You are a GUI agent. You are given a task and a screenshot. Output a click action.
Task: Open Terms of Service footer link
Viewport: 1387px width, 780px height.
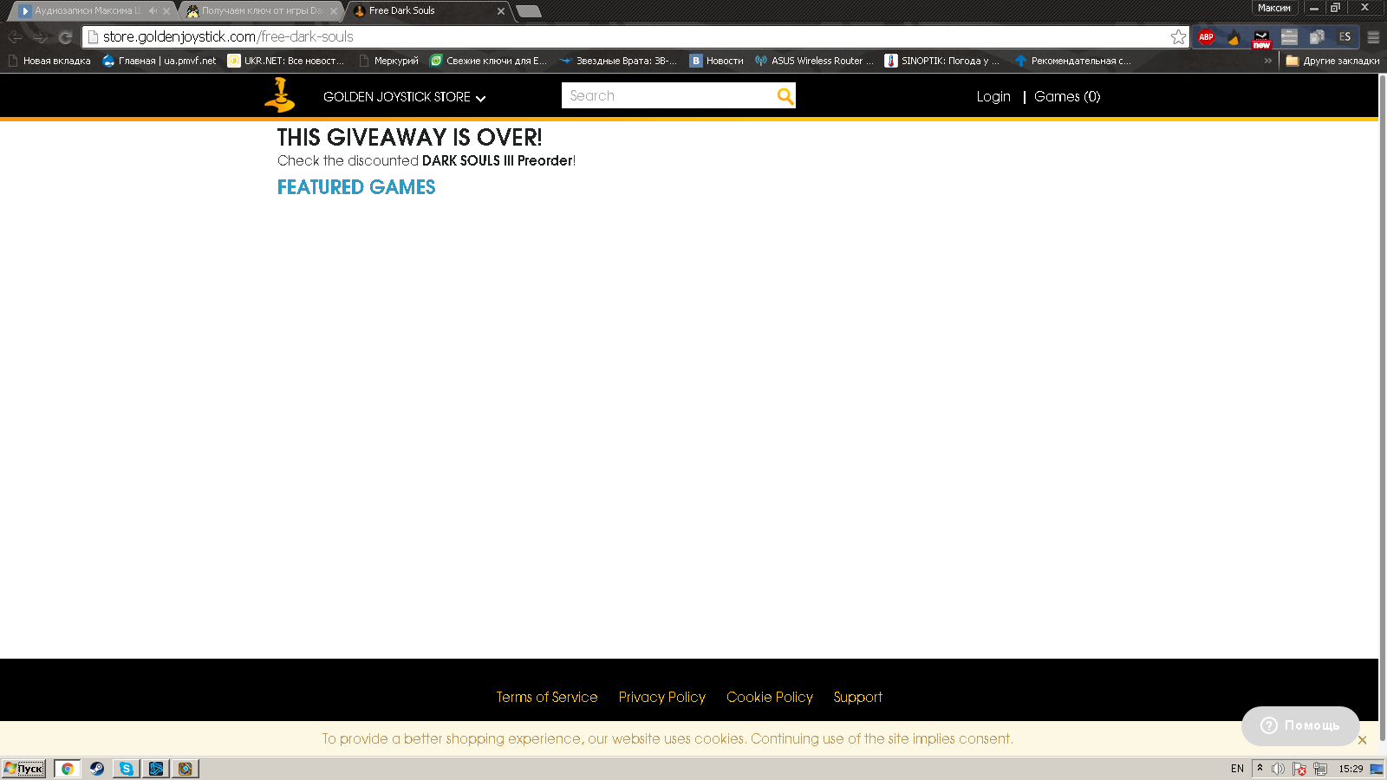pyautogui.click(x=547, y=697)
